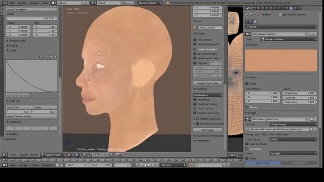Enable Ambient Occlusion checkbox
Image resolution: width=324 pixels, height=182 pixels.
pyautogui.click(x=195, y=113)
